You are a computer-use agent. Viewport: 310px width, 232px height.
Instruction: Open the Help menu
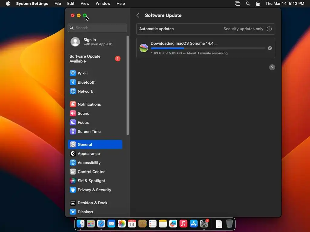click(x=120, y=4)
